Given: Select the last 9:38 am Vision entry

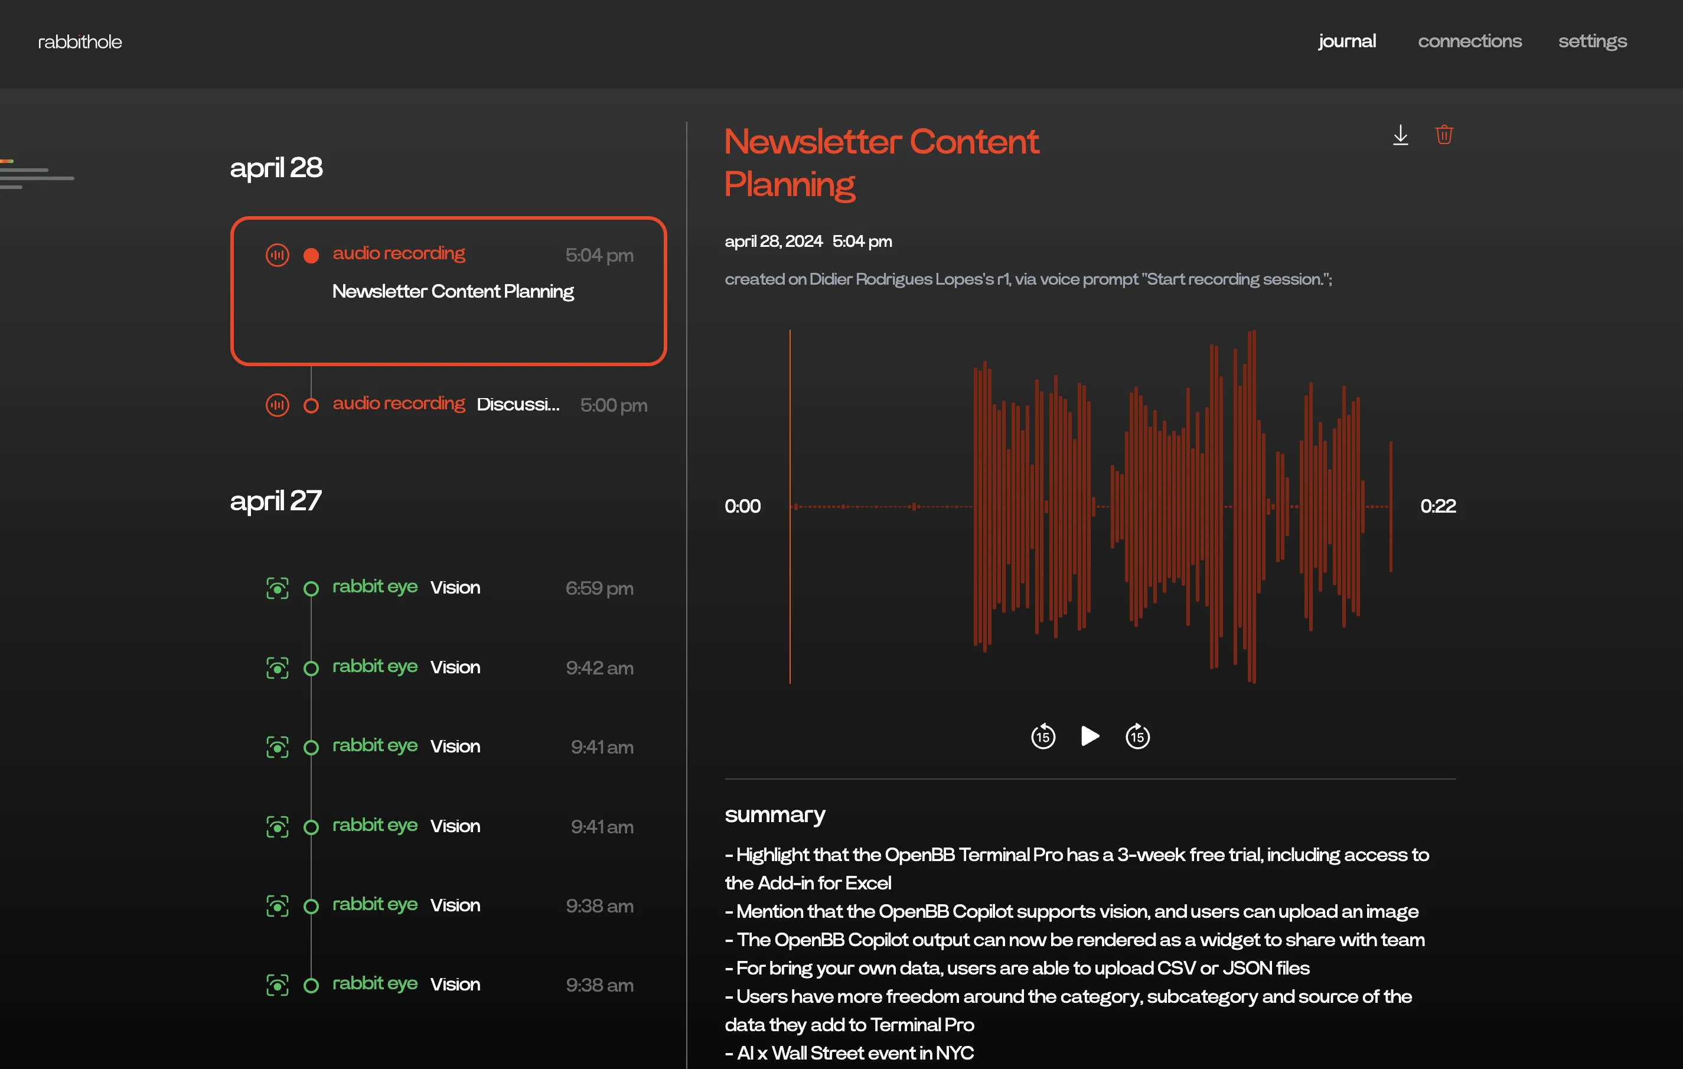Looking at the screenshot, I should pyautogui.click(x=455, y=985).
